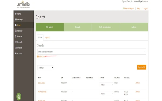162x101 pixels.
Task: Click the green lifebuoy help icon
Action: (19, 97)
